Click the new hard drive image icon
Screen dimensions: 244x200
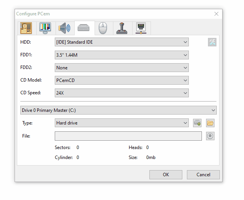click(197, 123)
